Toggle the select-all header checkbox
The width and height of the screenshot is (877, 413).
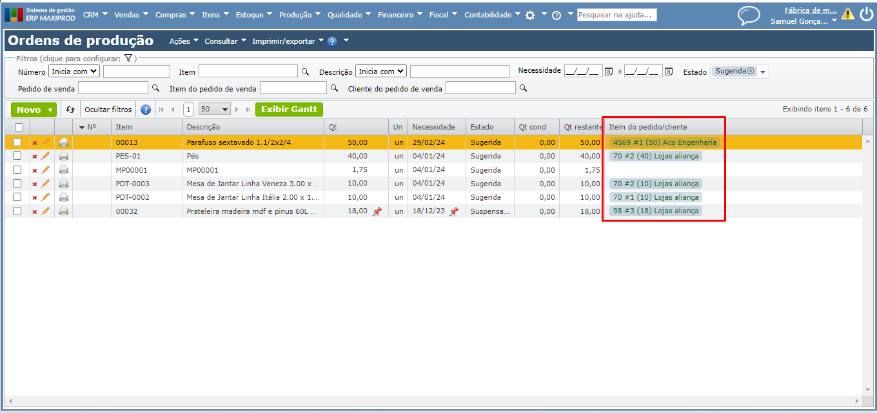(19, 128)
